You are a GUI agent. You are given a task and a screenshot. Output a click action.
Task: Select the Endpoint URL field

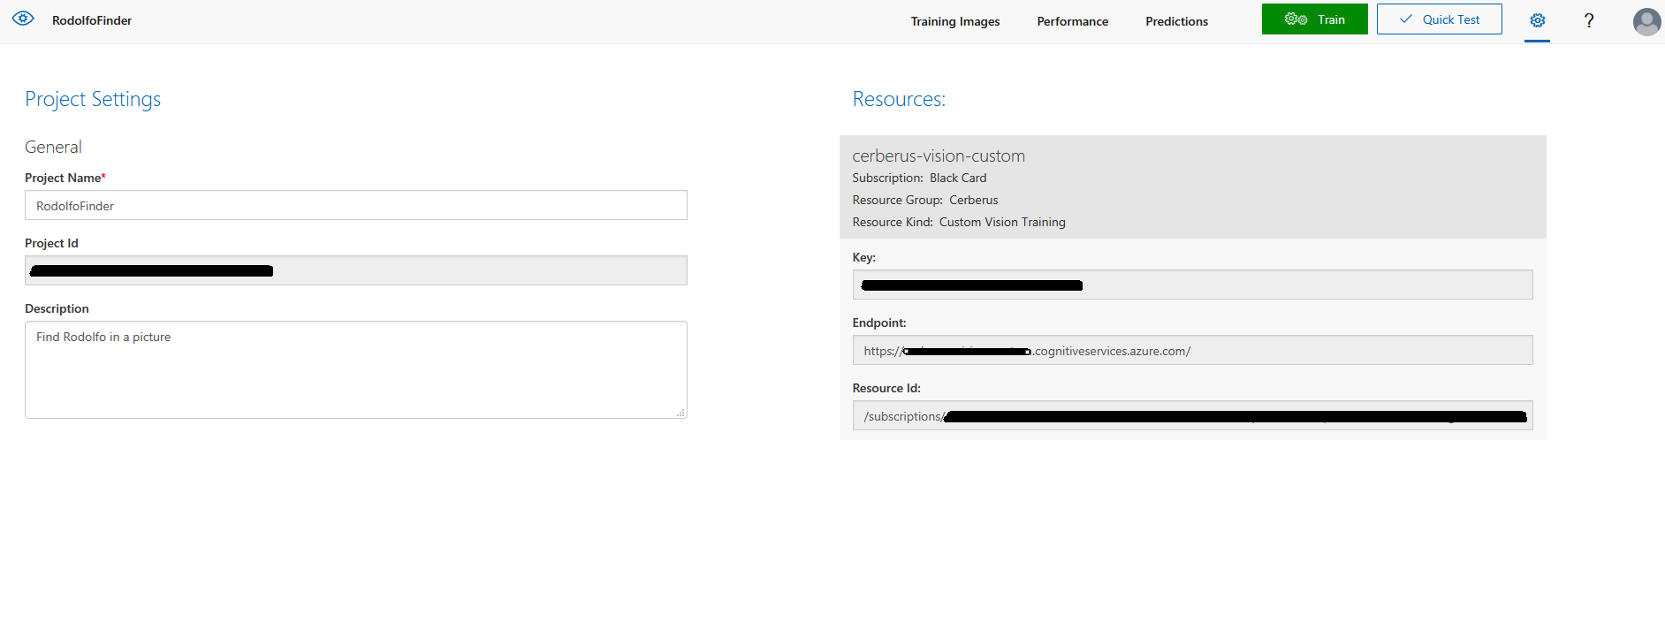pos(1192,350)
